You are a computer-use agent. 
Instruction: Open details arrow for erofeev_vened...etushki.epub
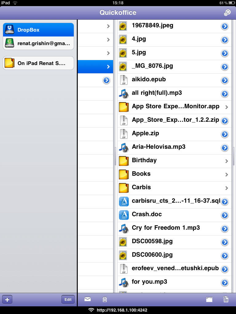tap(225, 269)
